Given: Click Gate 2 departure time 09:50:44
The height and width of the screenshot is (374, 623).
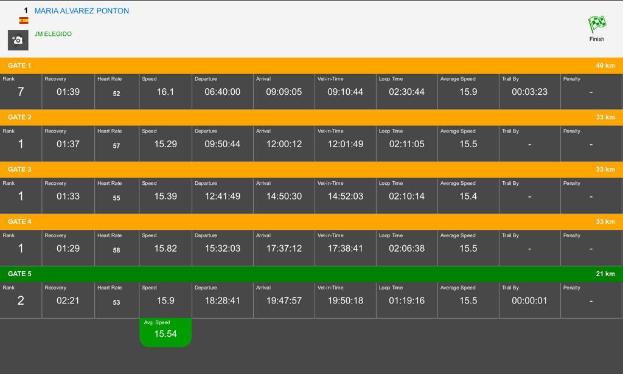Looking at the screenshot, I should coord(222,144).
